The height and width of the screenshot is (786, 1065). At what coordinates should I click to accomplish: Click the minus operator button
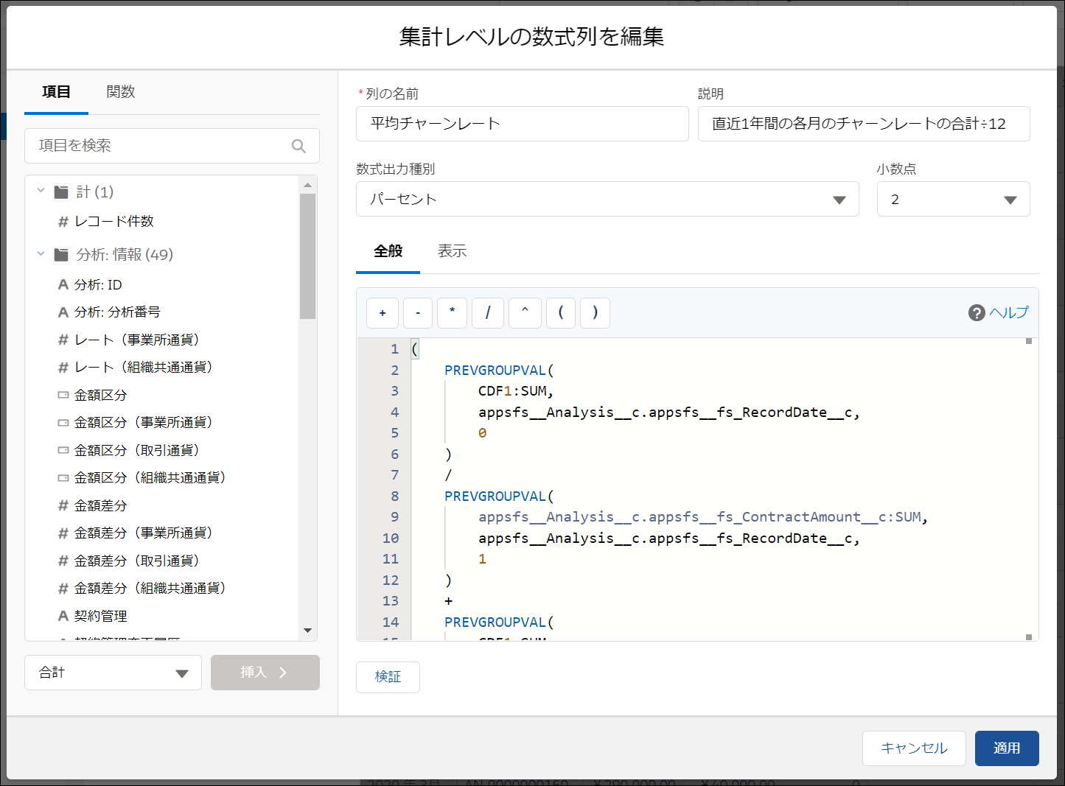pyautogui.click(x=418, y=313)
